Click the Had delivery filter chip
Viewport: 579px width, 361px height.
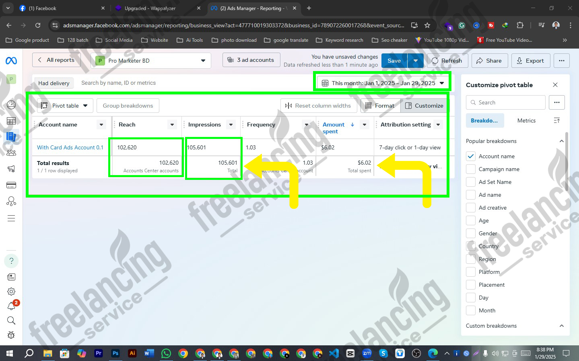[54, 83]
